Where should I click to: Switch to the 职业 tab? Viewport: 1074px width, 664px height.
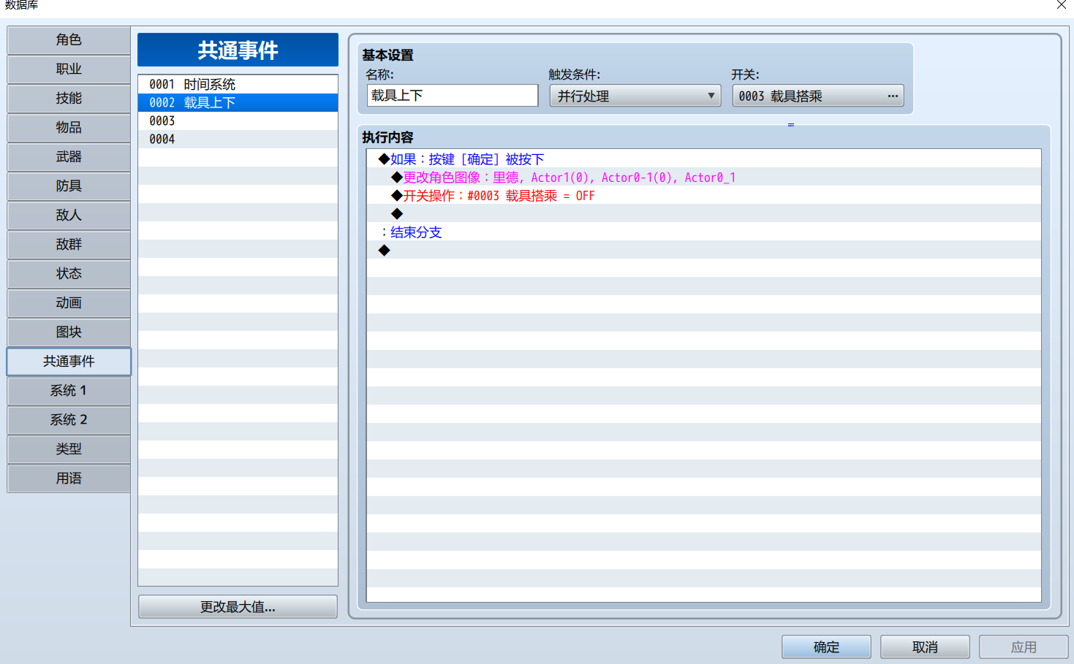[x=69, y=69]
